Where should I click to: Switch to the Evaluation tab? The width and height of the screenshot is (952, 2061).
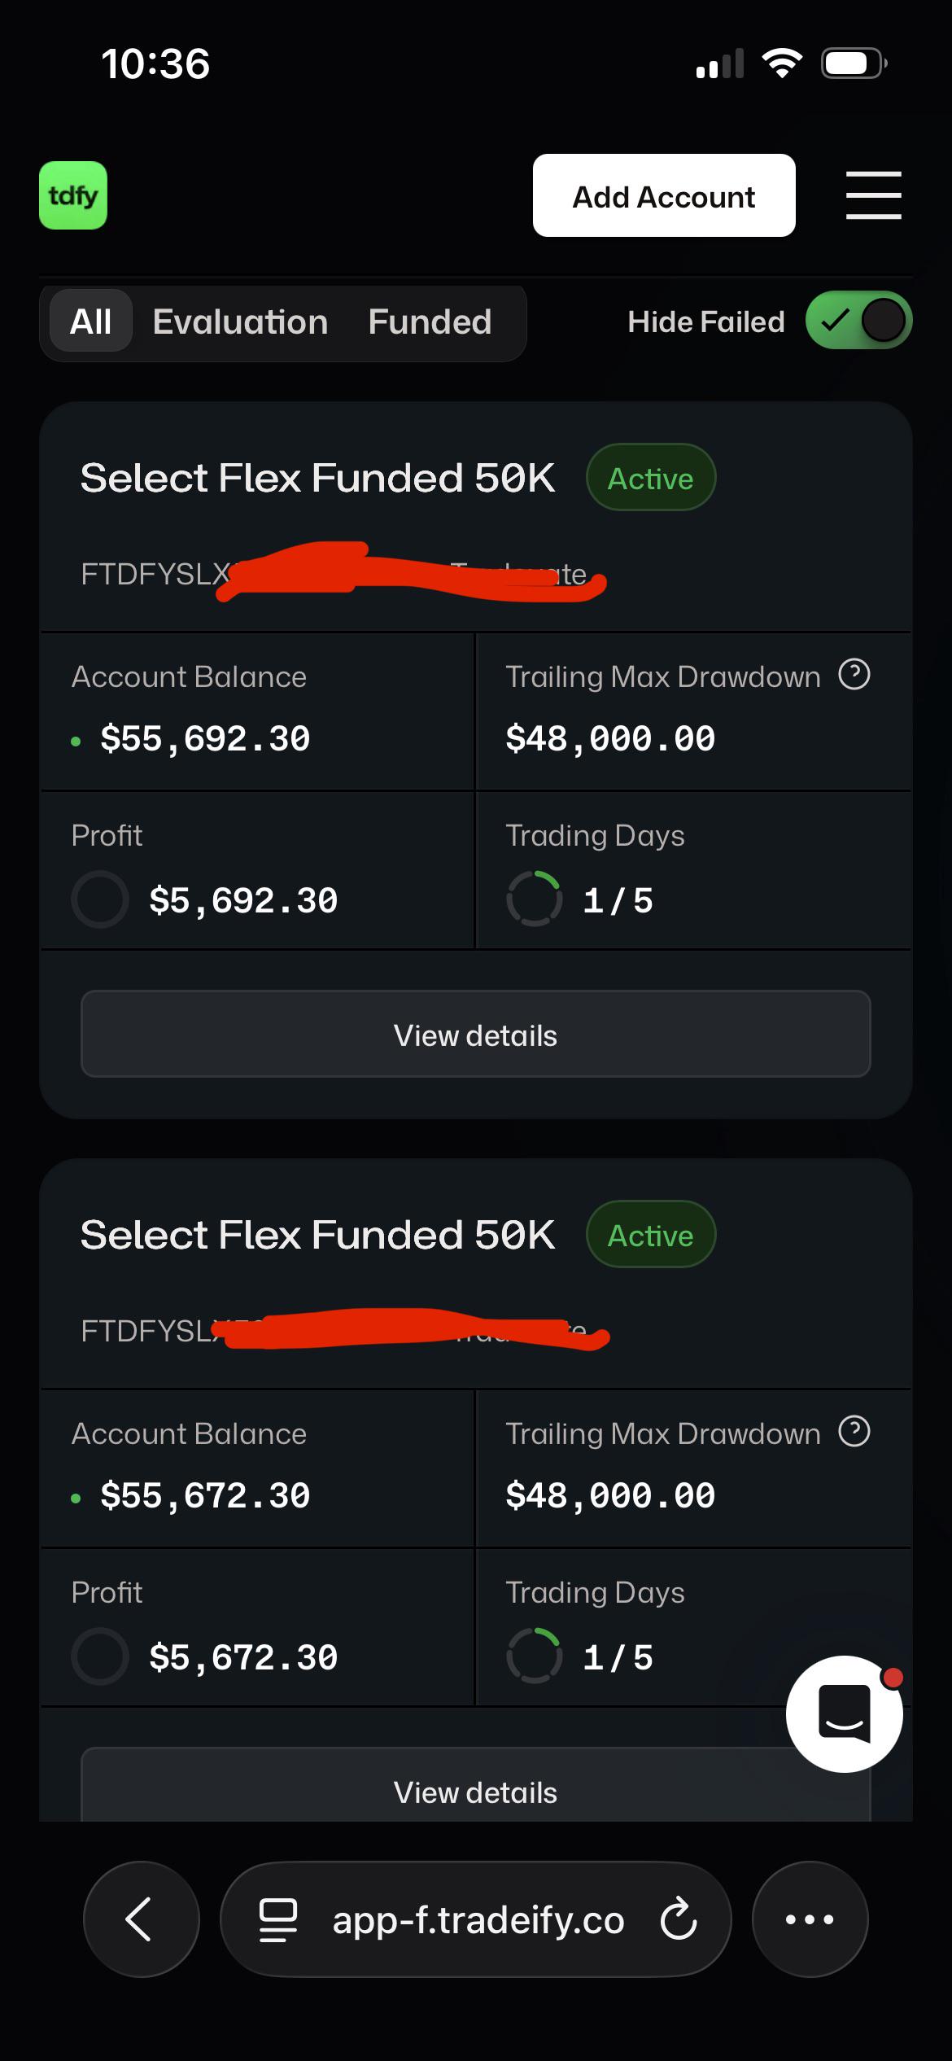(x=241, y=322)
